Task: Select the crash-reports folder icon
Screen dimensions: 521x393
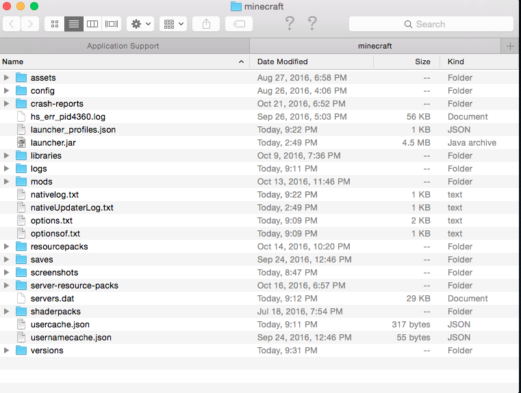Action: pyautogui.click(x=21, y=103)
